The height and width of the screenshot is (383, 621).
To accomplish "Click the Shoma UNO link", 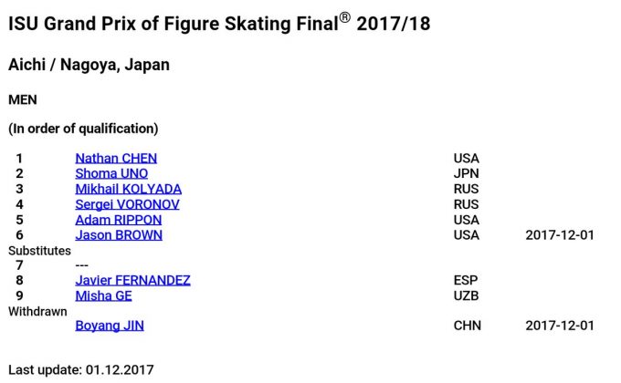I will [x=111, y=174].
